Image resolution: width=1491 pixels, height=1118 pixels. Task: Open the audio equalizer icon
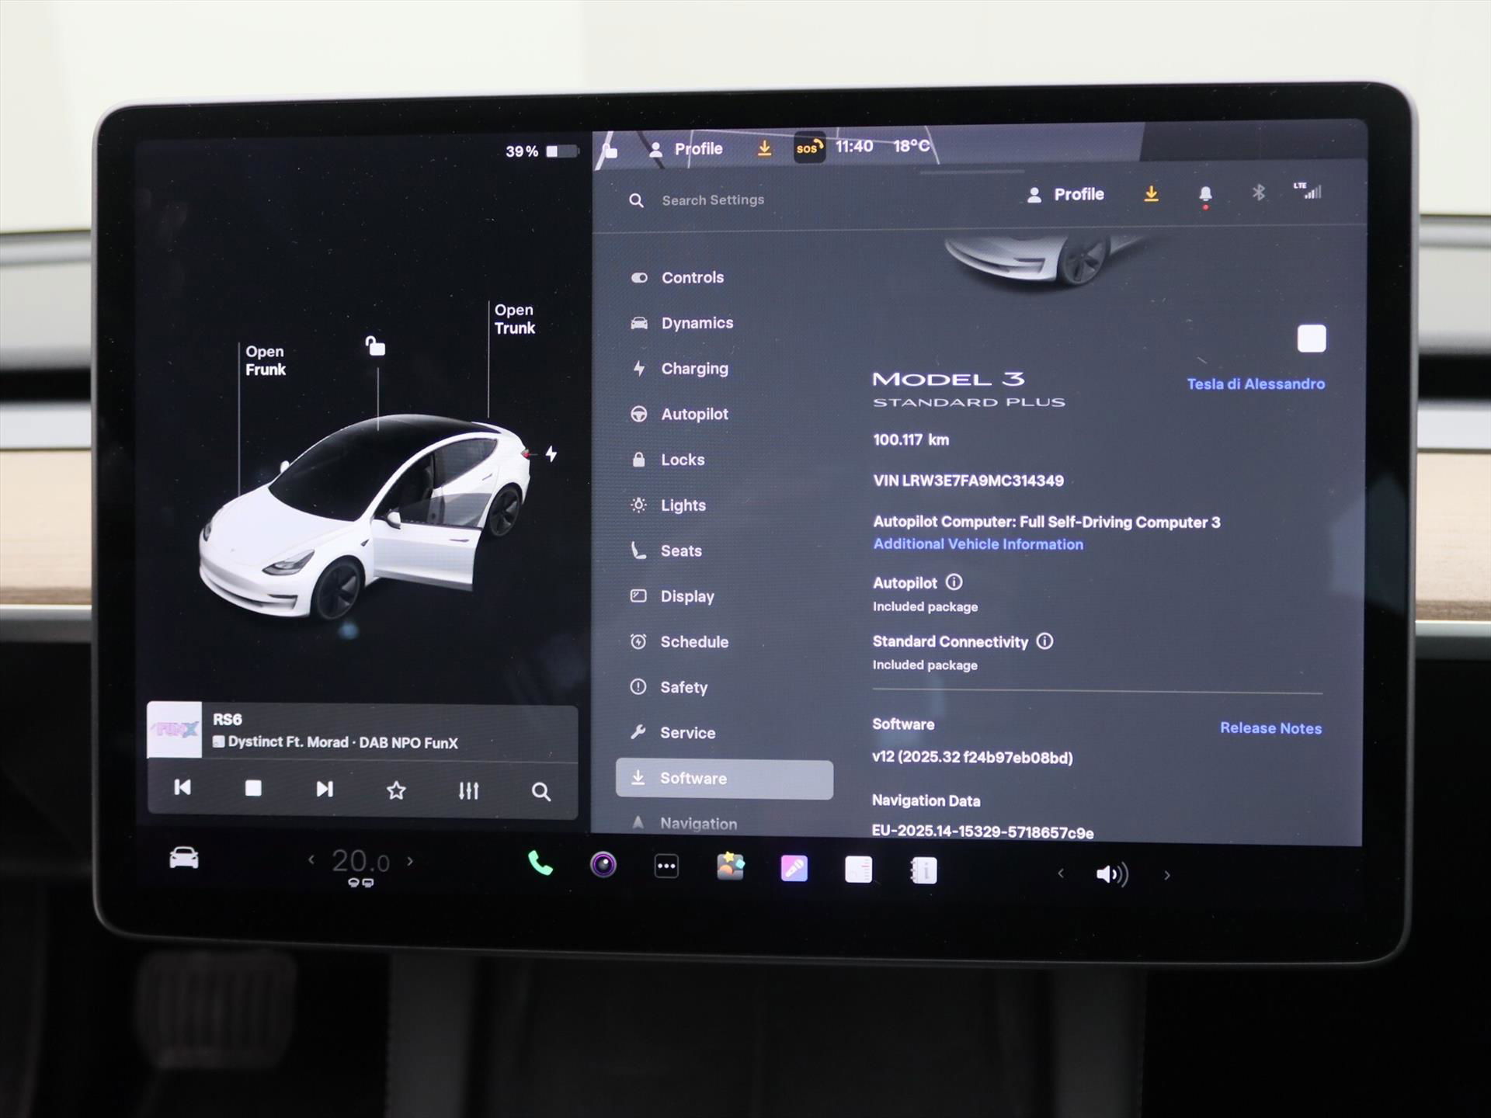[468, 790]
